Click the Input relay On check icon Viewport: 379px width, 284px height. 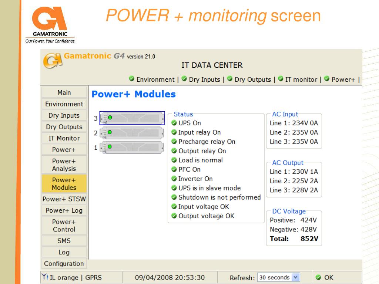point(174,132)
